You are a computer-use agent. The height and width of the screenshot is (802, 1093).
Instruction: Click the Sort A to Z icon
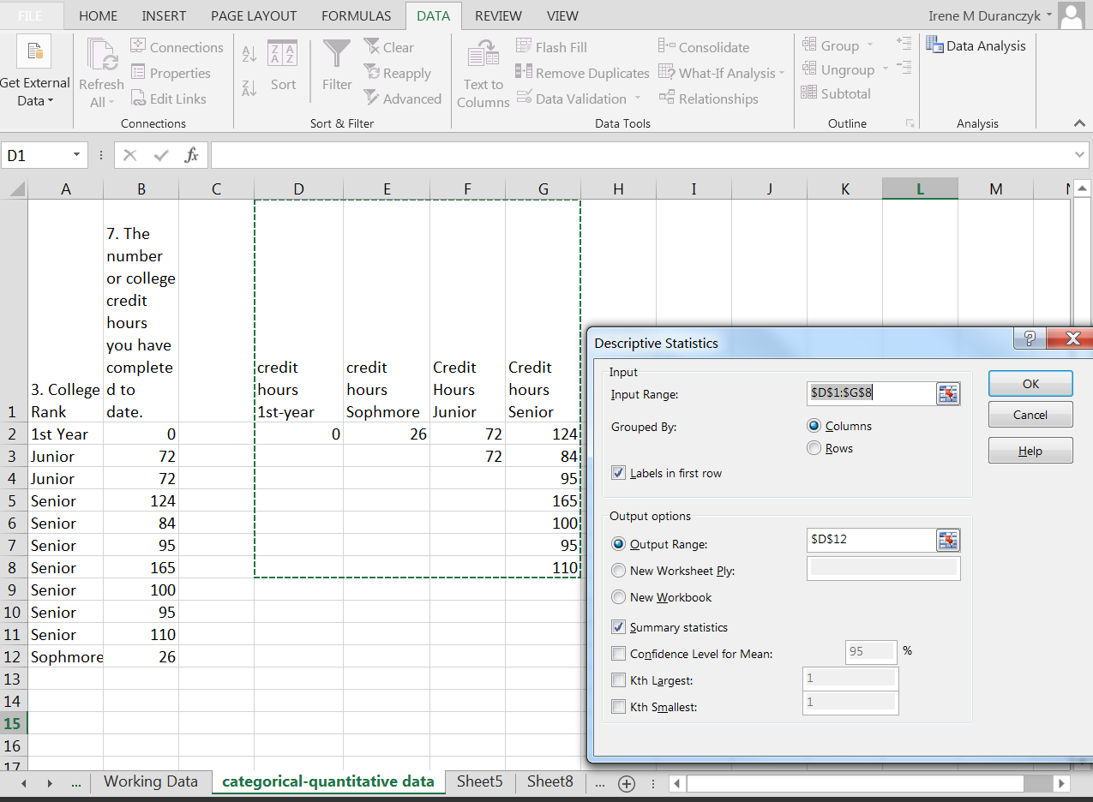(249, 54)
